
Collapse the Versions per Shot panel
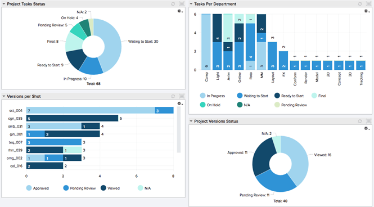coord(4,96)
